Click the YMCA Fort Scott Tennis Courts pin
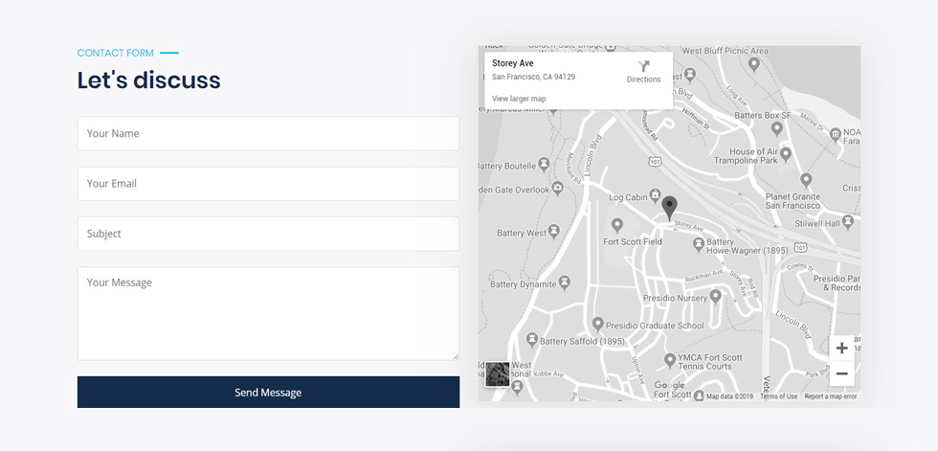938x451 pixels. [x=670, y=361]
